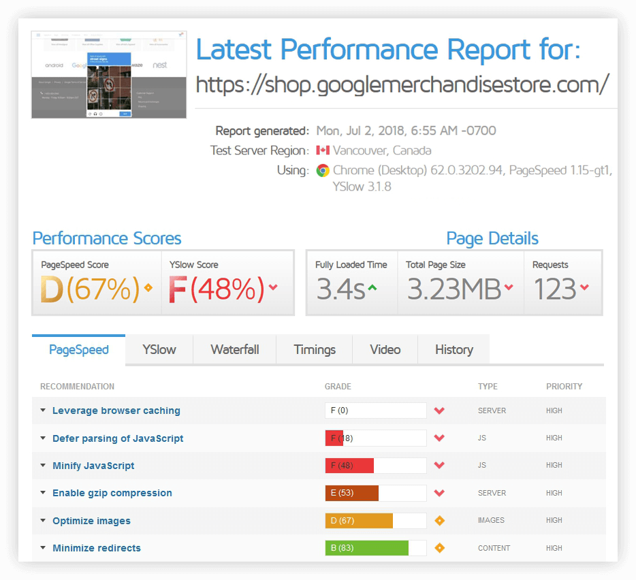This screenshot has height=580, width=636.
Task: Click HIGH priority in Leverage browser caching row
Action: tap(554, 410)
